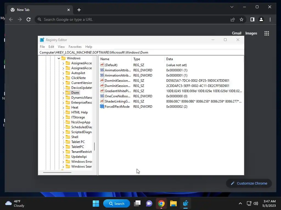The image size is (281, 210).
Task: Expand the TabletPC key
Action: [x=63, y=147]
